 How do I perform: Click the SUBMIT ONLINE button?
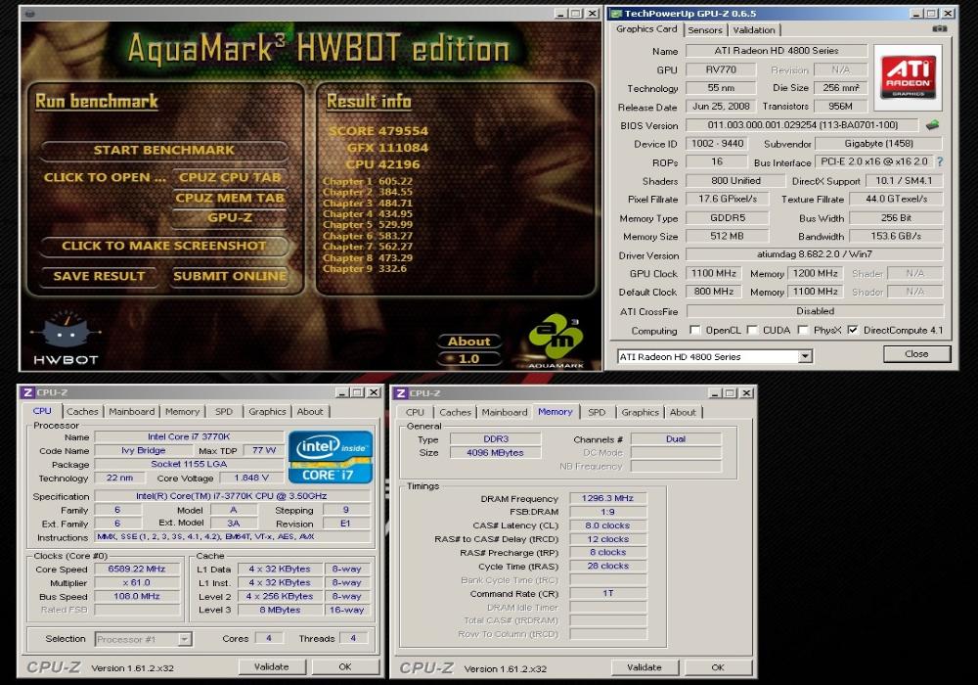coord(230,276)
